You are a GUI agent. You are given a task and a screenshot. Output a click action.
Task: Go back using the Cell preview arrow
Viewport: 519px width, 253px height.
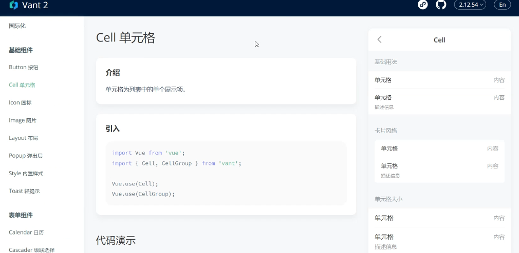tap(379, 39)
